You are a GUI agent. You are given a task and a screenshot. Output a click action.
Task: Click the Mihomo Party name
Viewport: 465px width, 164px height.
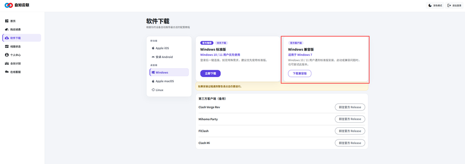[208, 119]
